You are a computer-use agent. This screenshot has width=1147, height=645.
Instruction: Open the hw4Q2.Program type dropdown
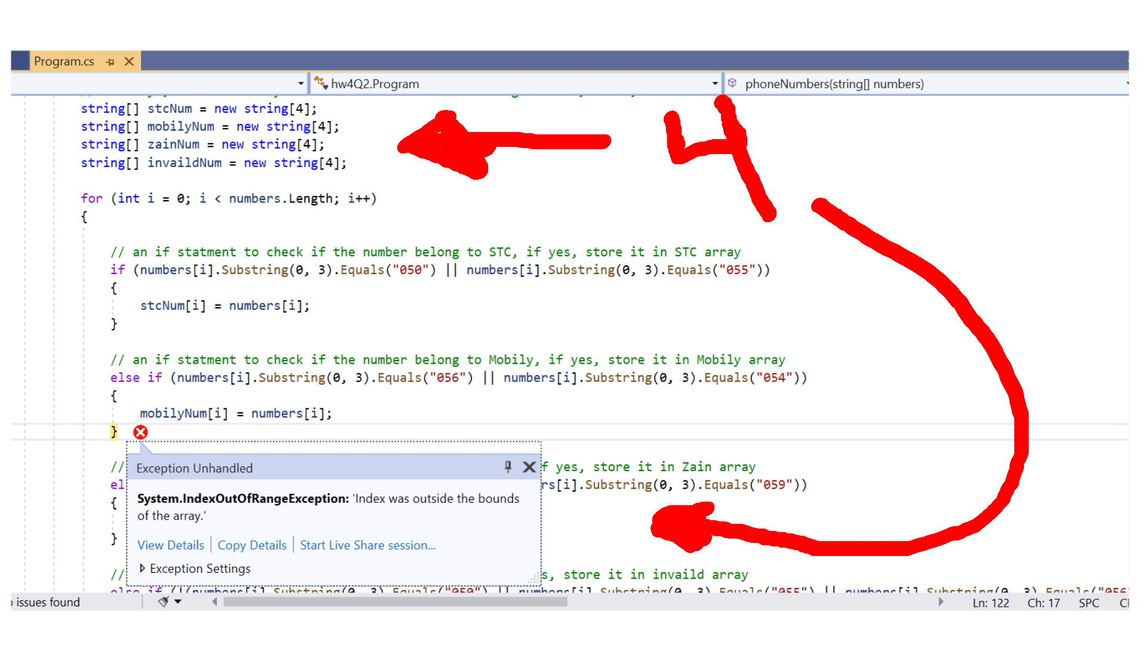coord(714,84)
